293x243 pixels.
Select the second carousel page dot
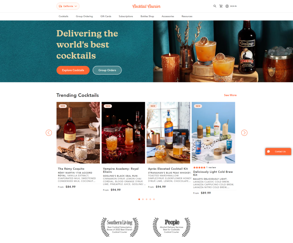tap(143, 199)
